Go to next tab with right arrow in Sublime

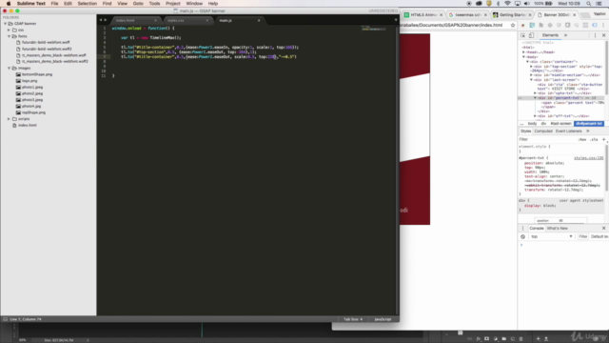pyautogui.click(x=106, y=20)
